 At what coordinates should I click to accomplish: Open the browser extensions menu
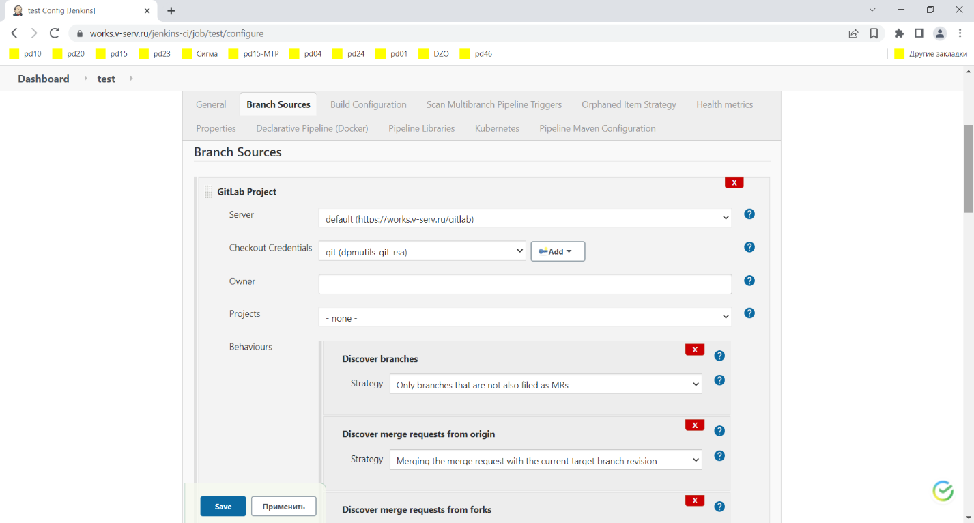tap(899, 33)
